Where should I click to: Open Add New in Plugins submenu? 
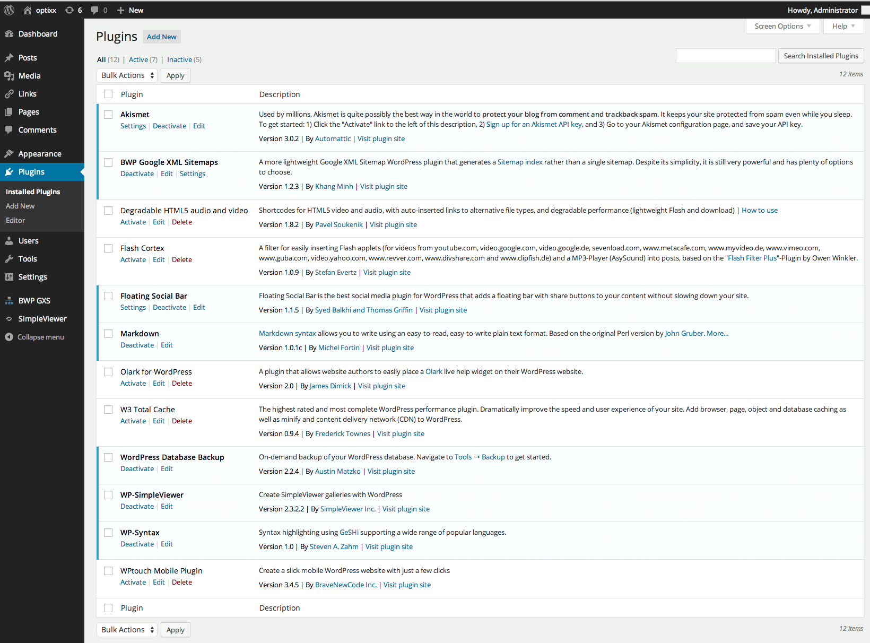tap(20, 206)
